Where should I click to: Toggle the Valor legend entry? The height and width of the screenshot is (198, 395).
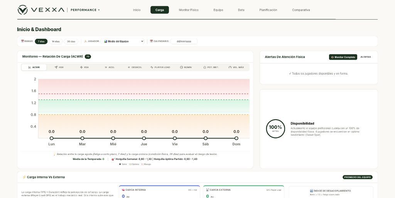pos(123,164)
